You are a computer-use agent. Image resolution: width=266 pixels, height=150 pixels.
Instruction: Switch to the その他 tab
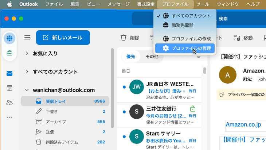click(152, 57)
